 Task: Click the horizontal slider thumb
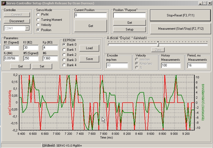click(x=158, y=44)
